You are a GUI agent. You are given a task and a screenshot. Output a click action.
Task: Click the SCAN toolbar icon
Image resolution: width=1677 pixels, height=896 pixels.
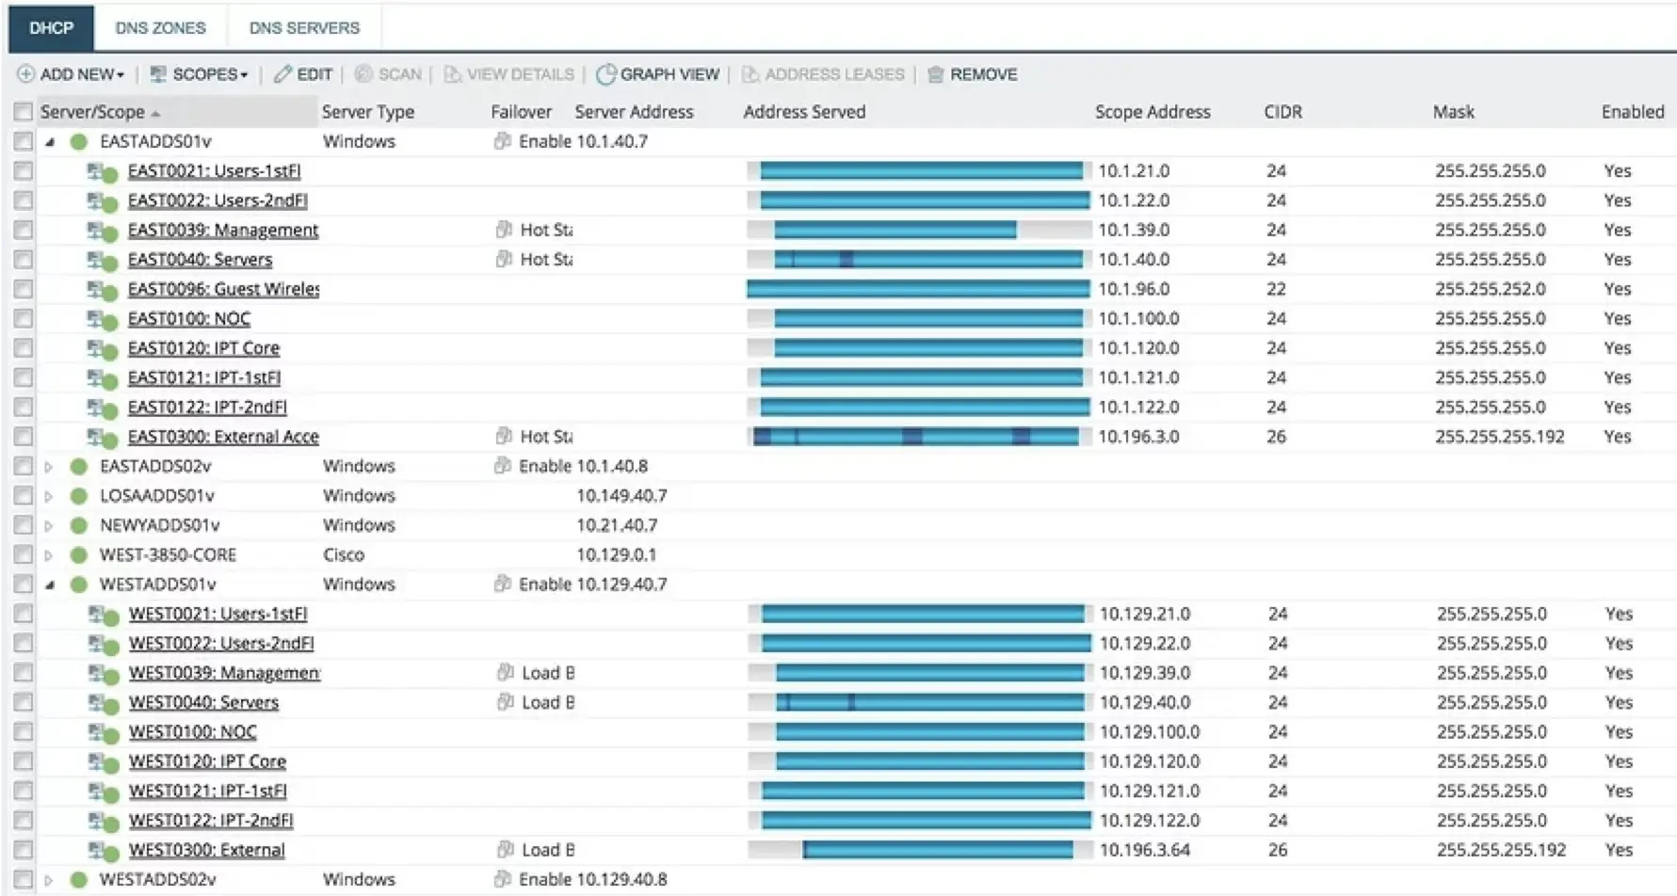tap(364, 74)
